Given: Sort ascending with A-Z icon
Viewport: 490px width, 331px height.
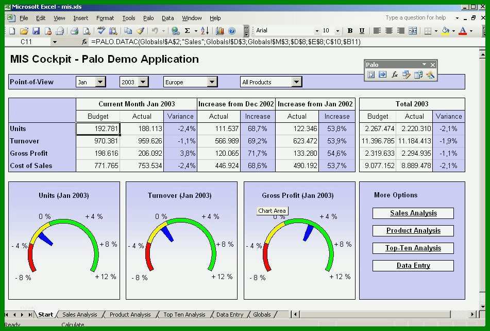Looking at the screenshot, I should [x=205, y=30].
